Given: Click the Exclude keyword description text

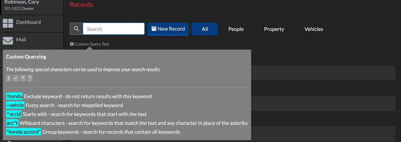Looking at the screenshot, I should (88, 97).
